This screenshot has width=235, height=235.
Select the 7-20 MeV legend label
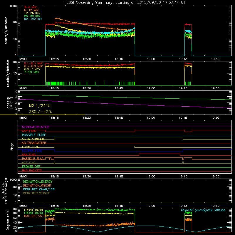click(31, 72)
